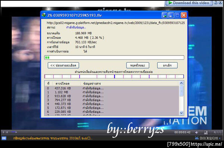Image resolution: width=224 pixels, height=148 pixels.
Task: Open the question mark help icon
Action: tap(216, 3)
